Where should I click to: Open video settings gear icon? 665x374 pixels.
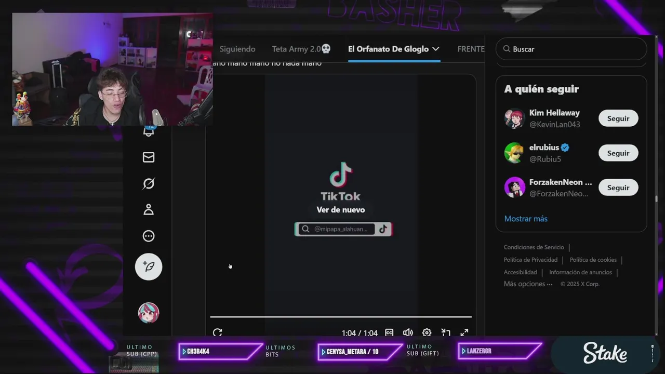pos(427,332)
